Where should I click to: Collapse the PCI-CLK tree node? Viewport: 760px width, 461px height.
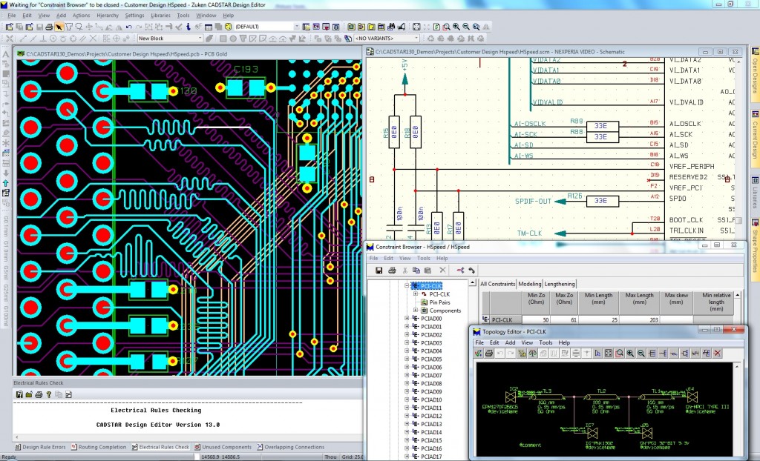pos(407,285)
